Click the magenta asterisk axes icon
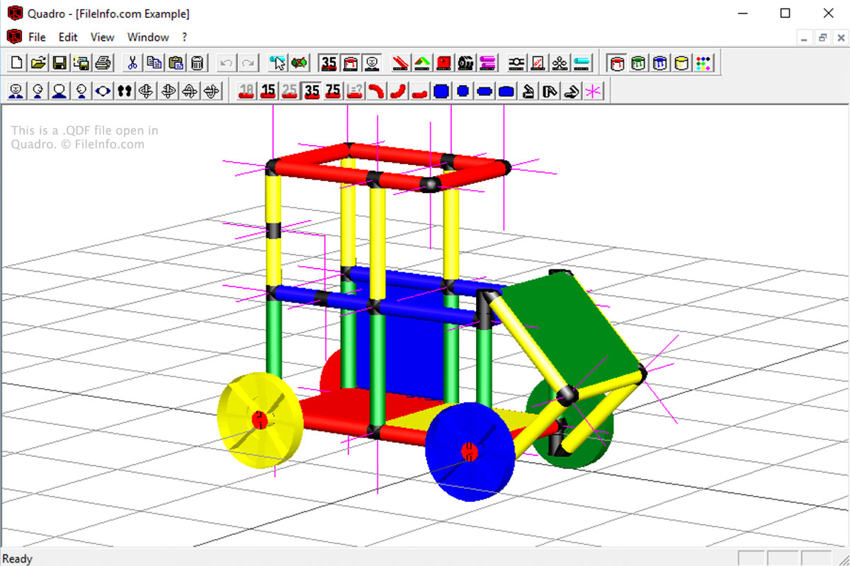 point(594,91)
